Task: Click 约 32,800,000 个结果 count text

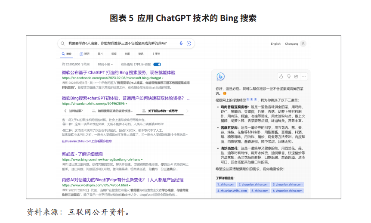Action: coord(76,65)
